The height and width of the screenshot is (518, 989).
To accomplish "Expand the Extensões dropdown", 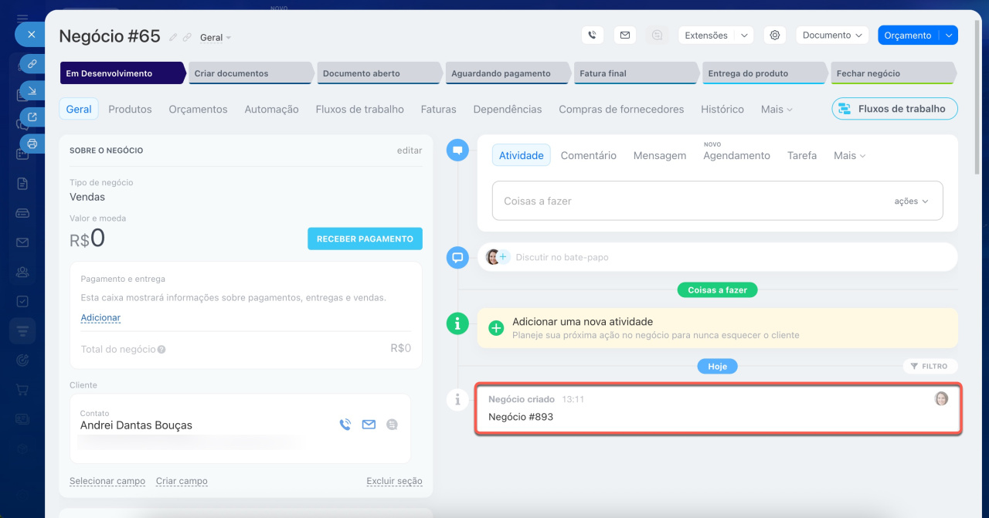I will tap(715, 35).
